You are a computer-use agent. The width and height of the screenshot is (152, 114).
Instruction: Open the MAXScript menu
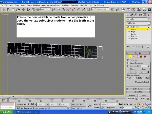point(83,5)
